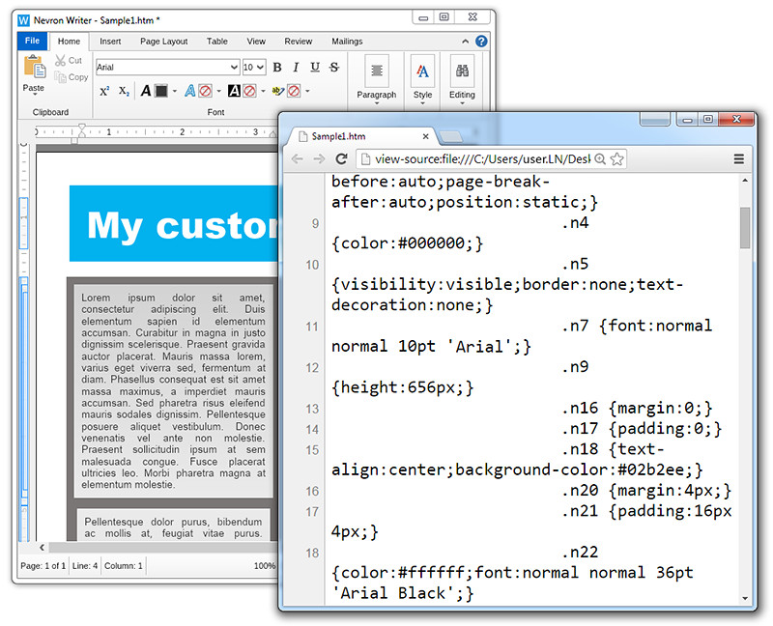Bookmark the page with star icon
Screen dimensions: 773x626
pos(616,158)
